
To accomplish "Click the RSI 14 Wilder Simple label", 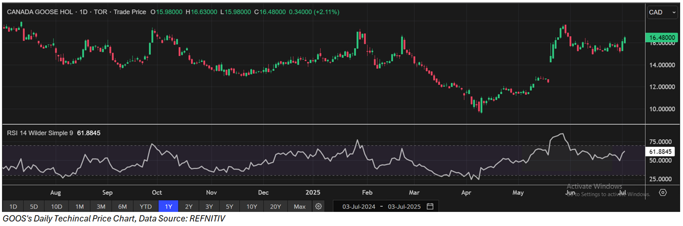I will tap(40, 133).
